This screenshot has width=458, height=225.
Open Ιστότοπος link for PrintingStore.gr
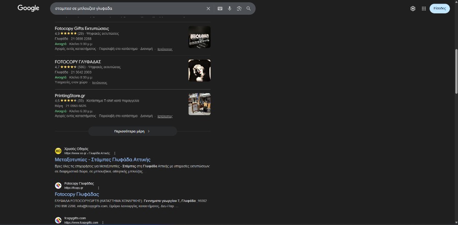point(165,116)
